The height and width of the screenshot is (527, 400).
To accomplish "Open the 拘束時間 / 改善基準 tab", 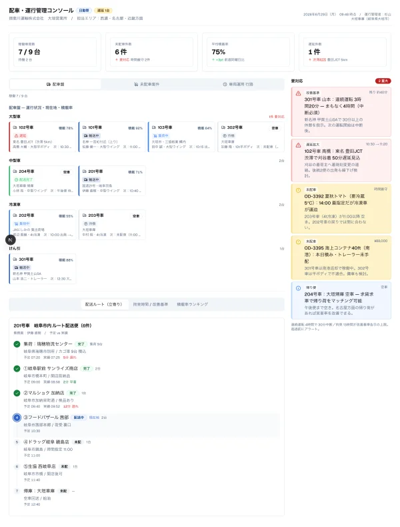I will click(x=150, y=304).
